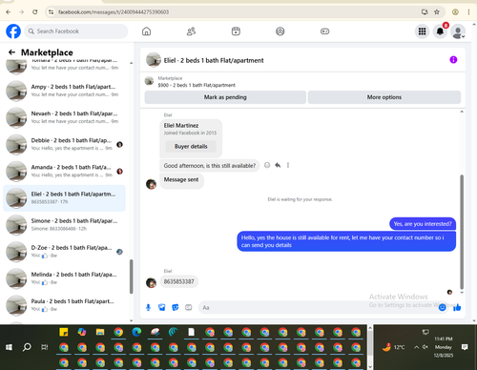Click the Eliel Martinez name in buyer card
This screenshot has width=477, height=370.
pyautogui.click(x=181, y=126)
